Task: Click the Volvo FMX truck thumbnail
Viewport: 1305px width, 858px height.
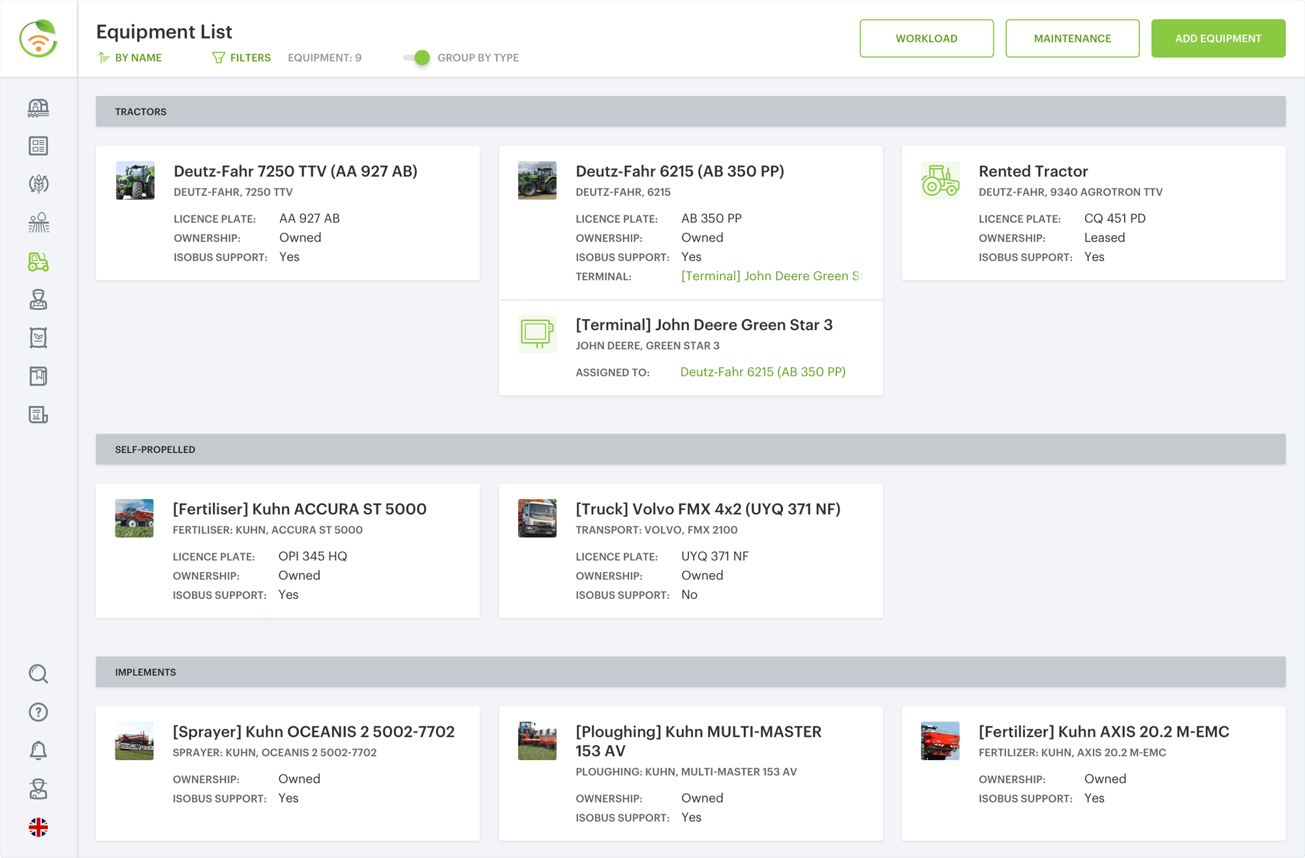Action: [537, 518]
